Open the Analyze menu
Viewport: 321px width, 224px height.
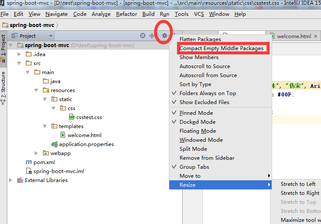101,14
